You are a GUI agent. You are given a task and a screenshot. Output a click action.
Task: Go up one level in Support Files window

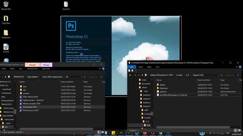click(142, 75)
